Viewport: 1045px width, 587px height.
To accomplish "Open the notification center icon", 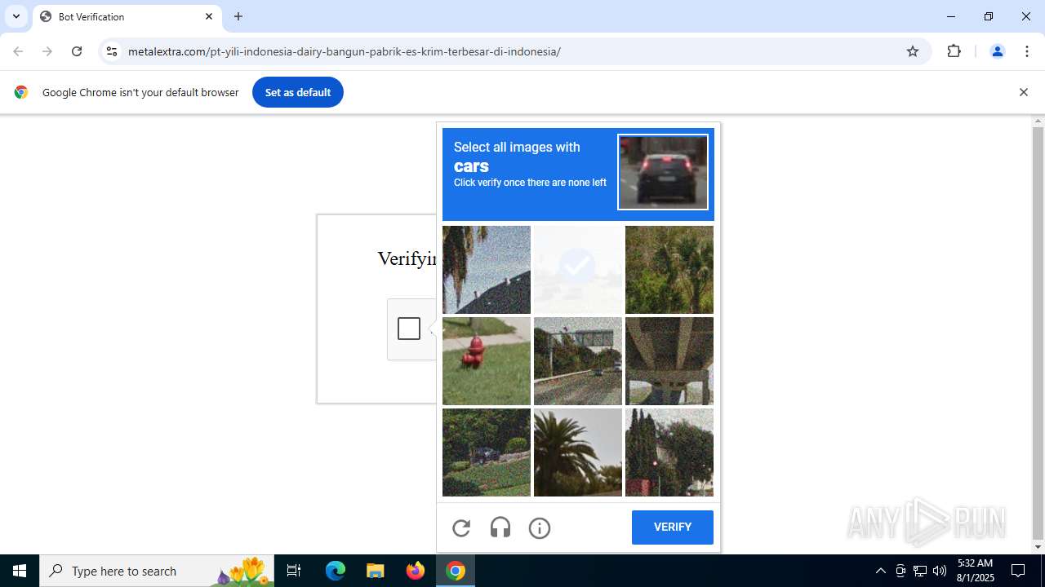I will (x=1019, y=571).
